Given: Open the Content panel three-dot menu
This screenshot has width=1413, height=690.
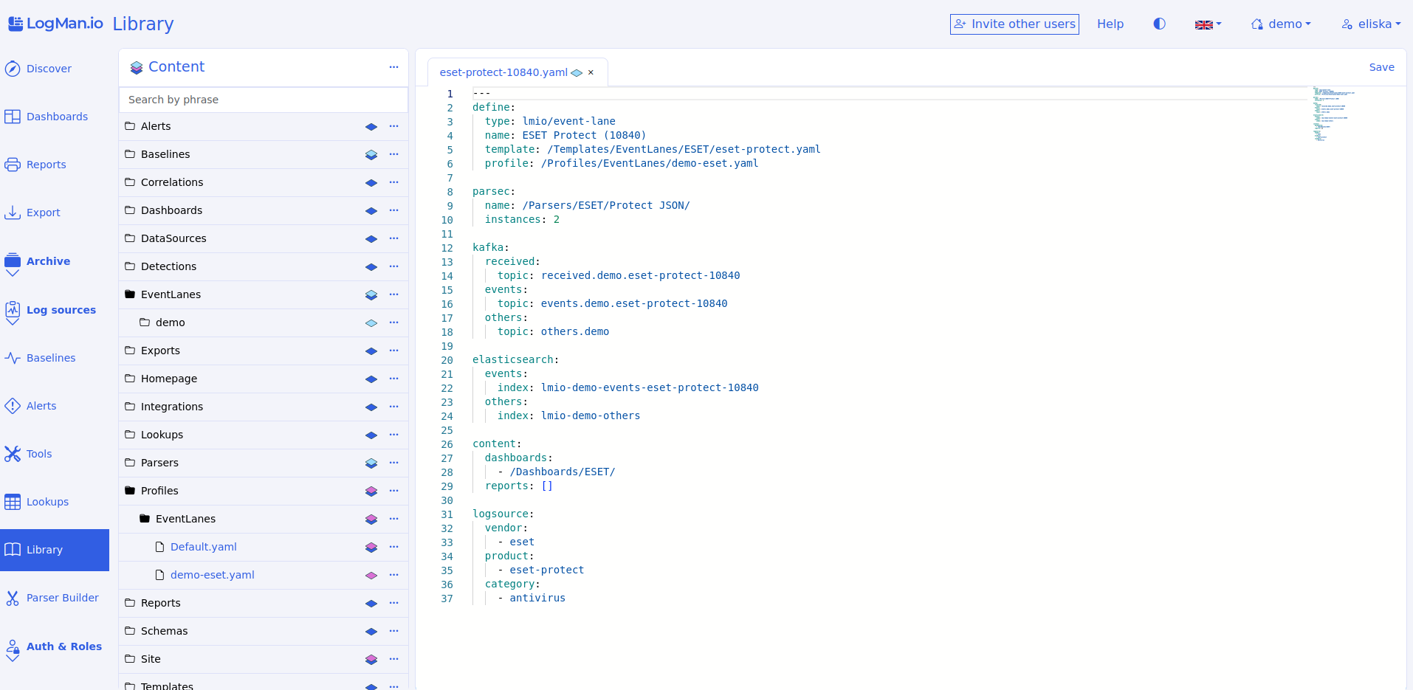Looking at the screenshot, I should pyautogui.click(x=393, y=67).
